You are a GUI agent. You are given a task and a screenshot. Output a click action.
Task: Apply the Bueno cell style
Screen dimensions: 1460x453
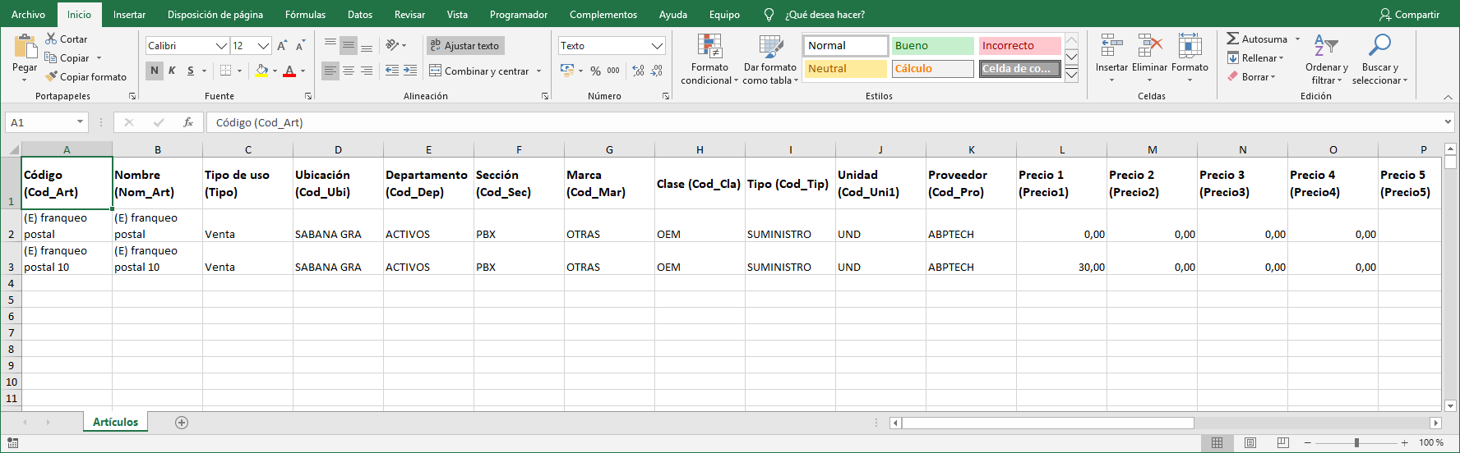click(x=932, y=46)
